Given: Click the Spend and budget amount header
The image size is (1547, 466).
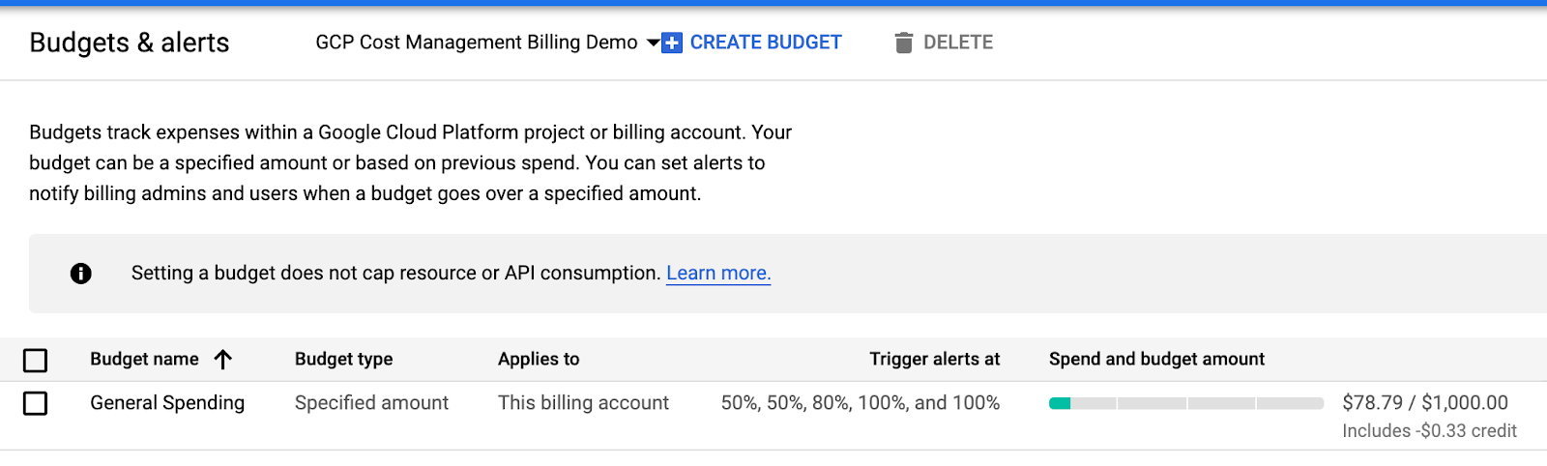Looking at the screenshot, I should tap(1156, 360).
